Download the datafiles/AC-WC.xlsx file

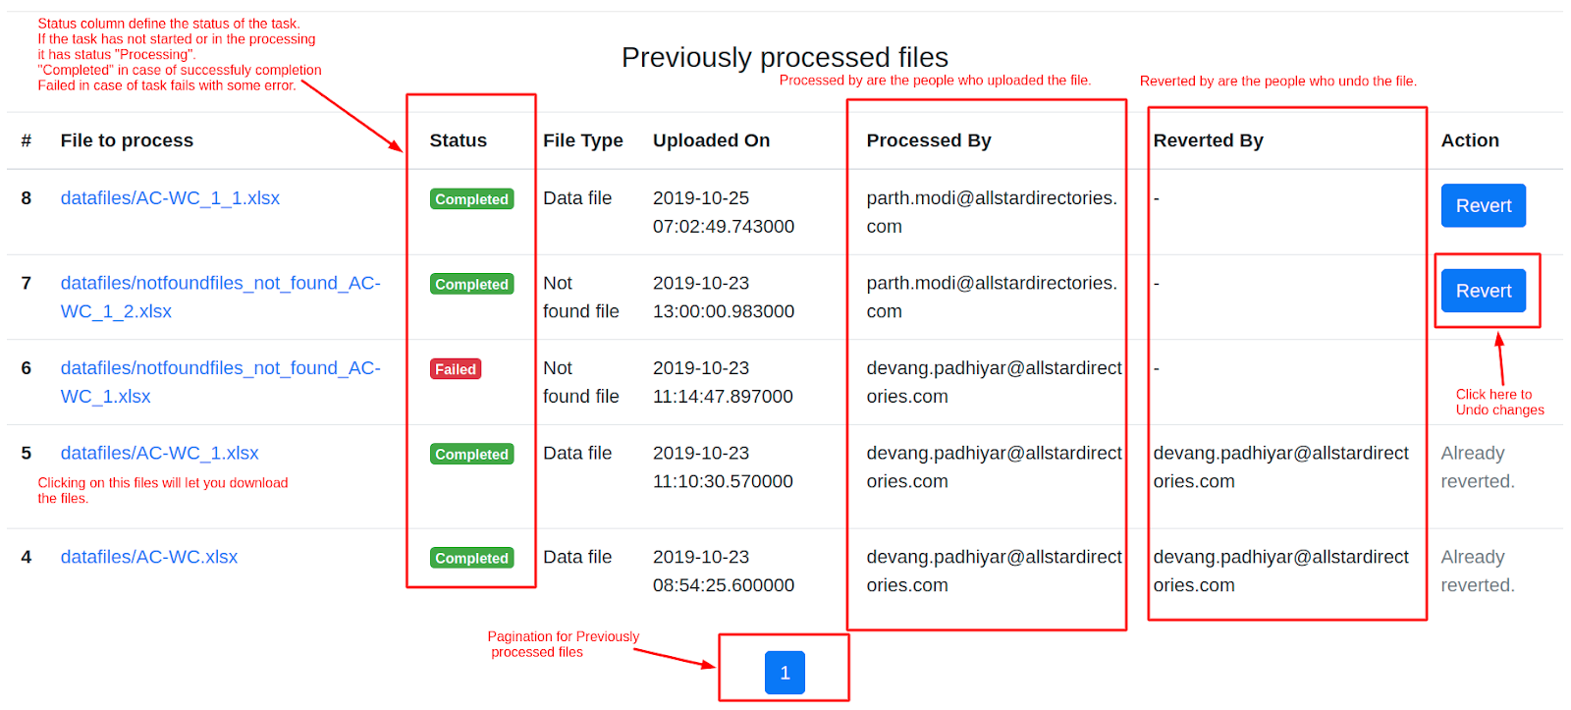(148, 558)
